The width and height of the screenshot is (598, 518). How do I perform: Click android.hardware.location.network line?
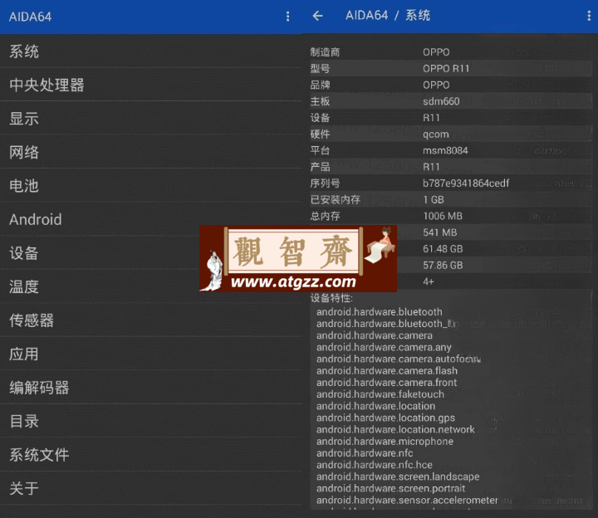tap(395, 429)
